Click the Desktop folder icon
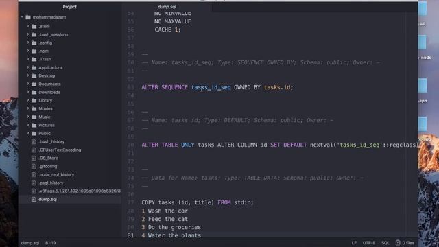 click(34, 75)
